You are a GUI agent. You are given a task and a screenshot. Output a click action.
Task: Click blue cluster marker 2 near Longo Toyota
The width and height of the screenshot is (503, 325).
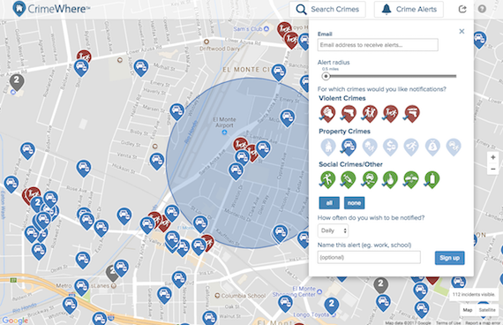[x=332, y=306]
